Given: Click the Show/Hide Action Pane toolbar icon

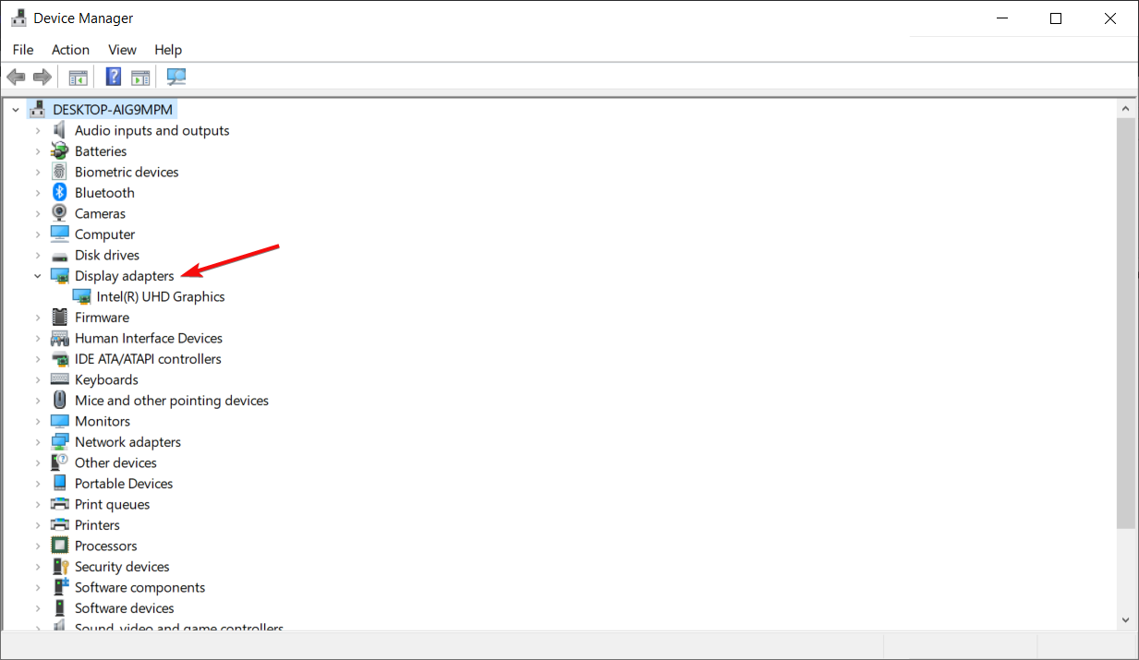Looking at the screenshot, I should coord(140,76).
